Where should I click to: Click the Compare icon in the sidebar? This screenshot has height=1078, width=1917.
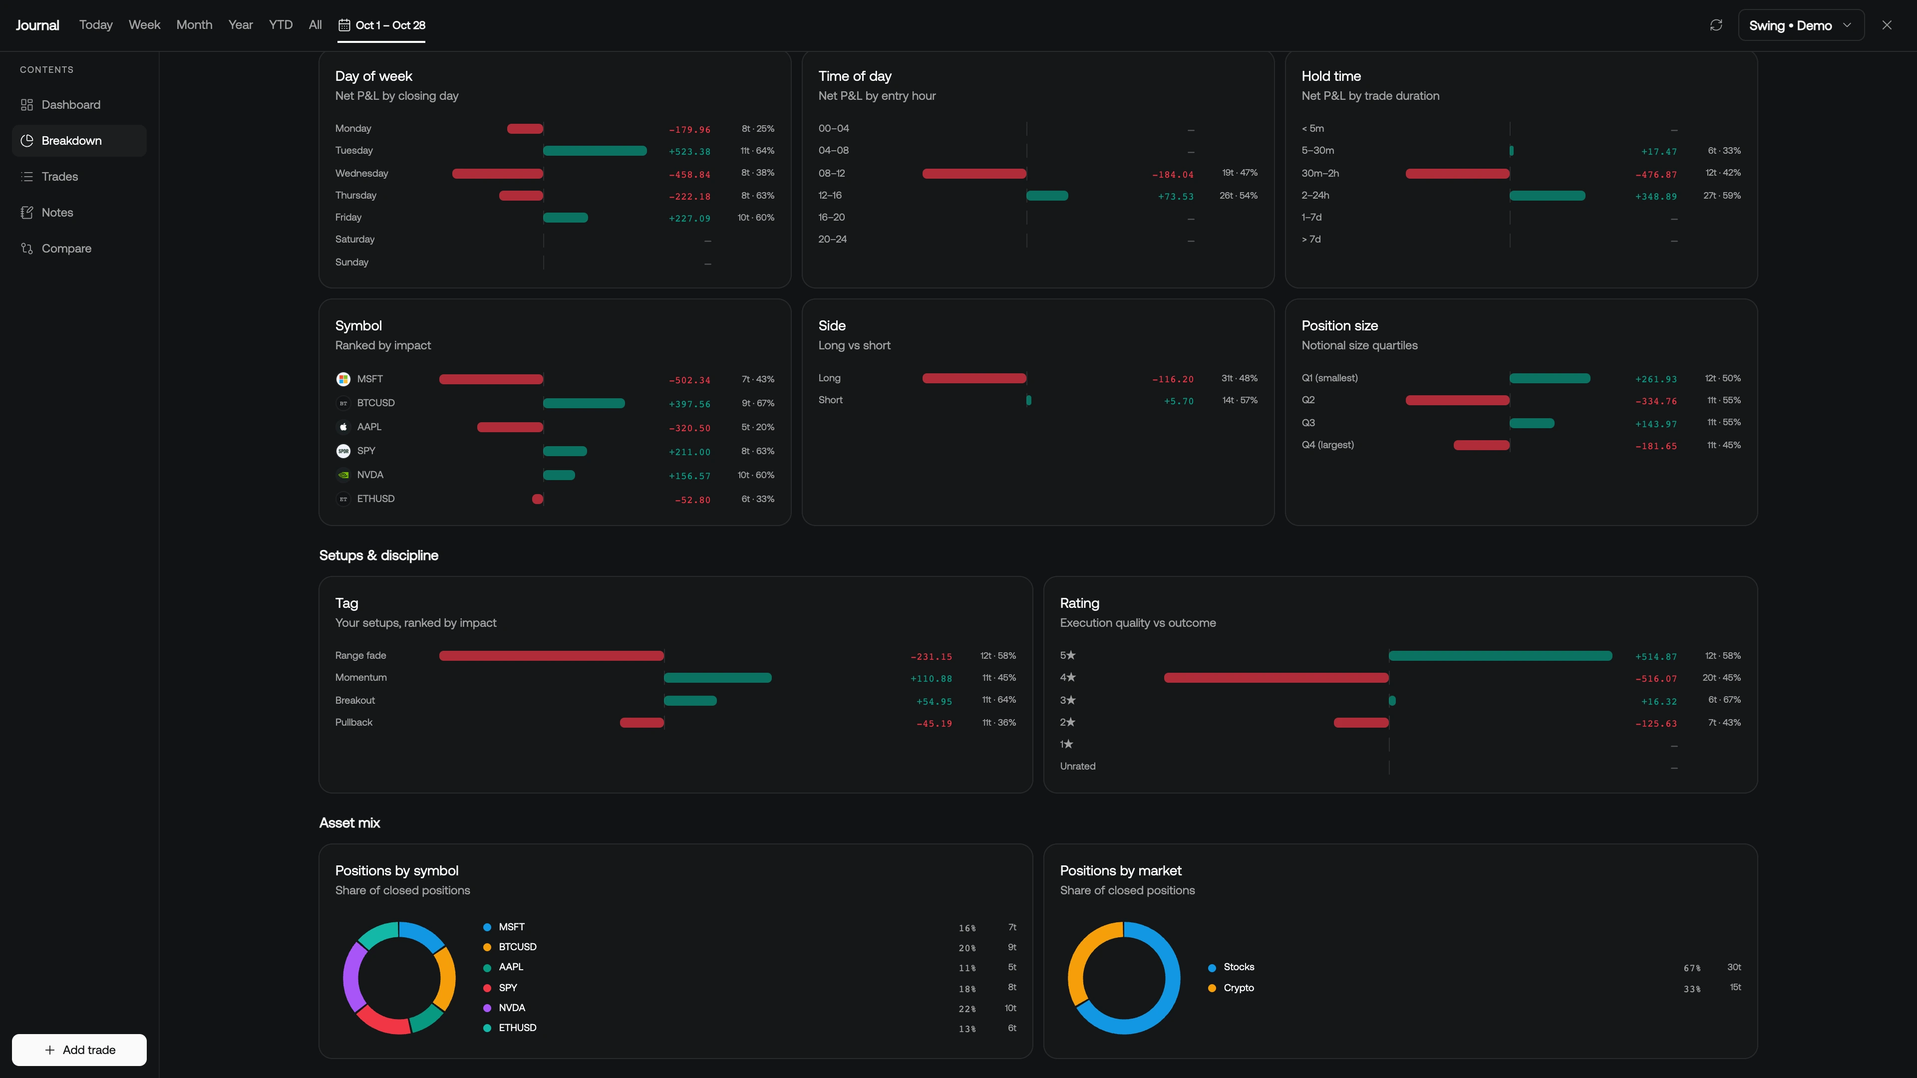[27, 249]
